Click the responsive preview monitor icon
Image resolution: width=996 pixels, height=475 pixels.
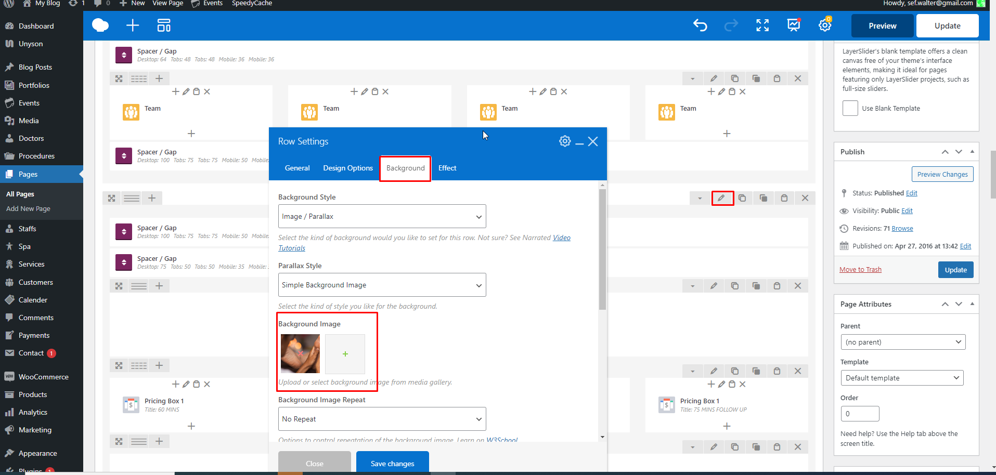point(794,24)
